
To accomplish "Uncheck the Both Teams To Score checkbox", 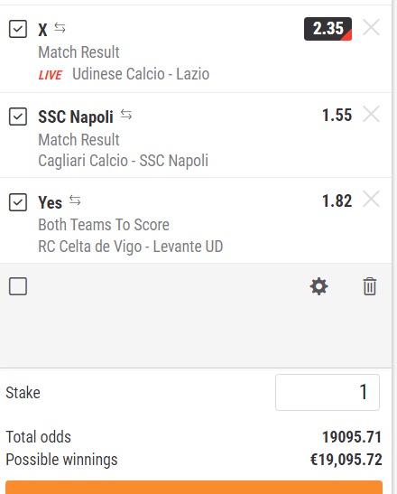I will 18,202.
